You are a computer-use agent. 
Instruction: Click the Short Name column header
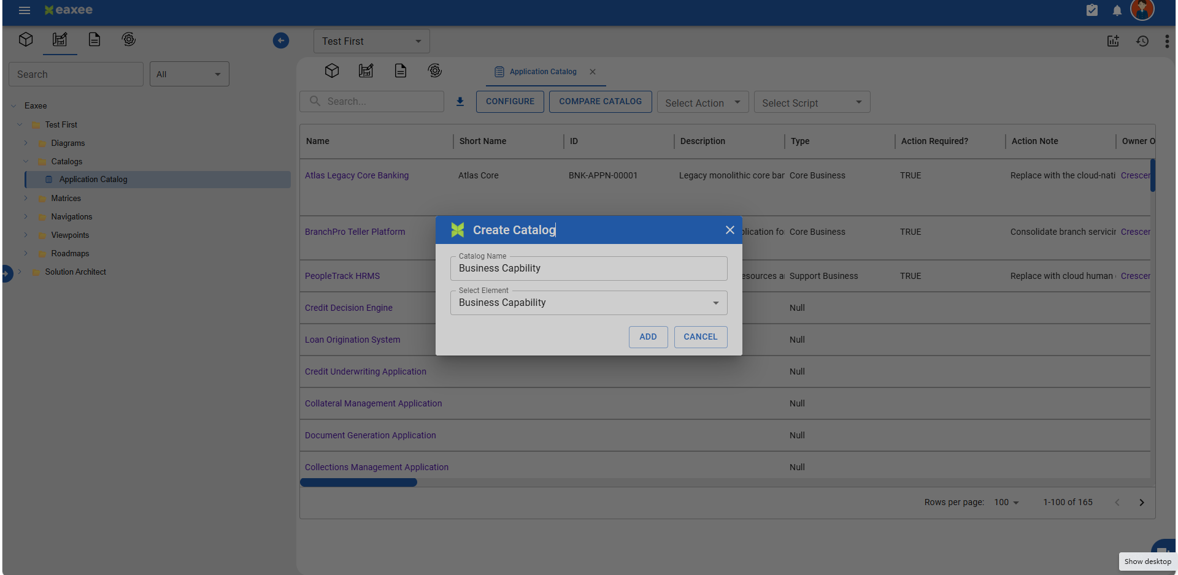[x=483, y=141]
